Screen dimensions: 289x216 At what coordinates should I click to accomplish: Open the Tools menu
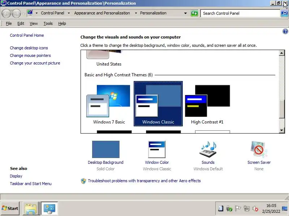pos(48,23)
